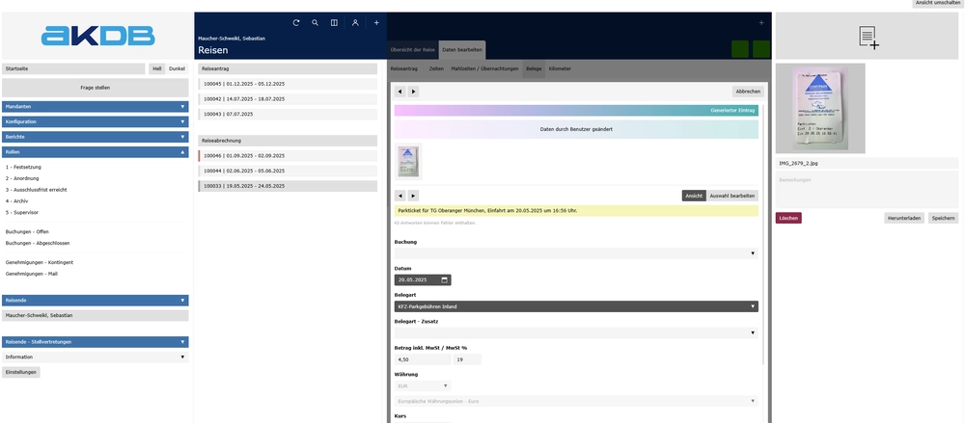This screenshot has height=423, width=965.
Task: Click the user profile icon
Action: (355, 22)
